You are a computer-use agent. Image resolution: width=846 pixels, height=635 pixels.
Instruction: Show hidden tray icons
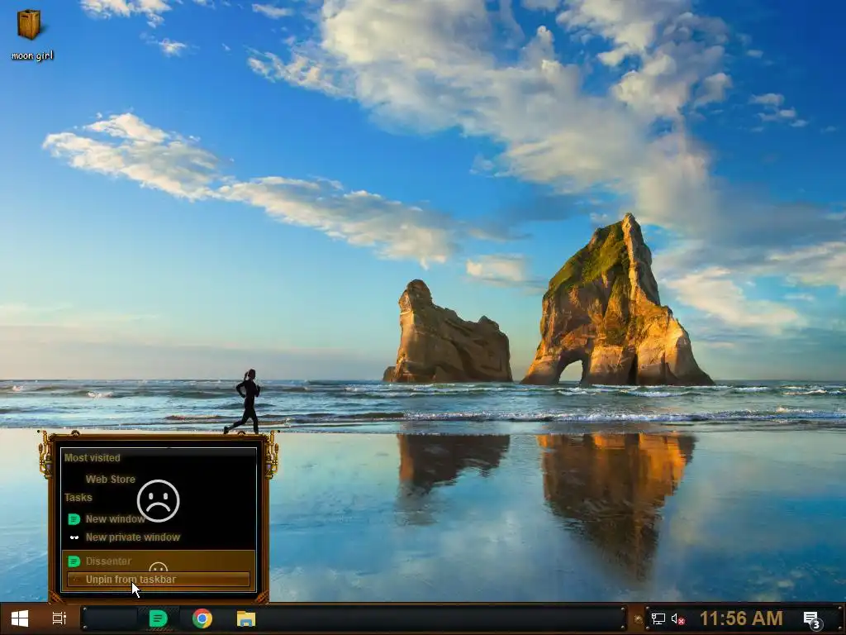click(x=638, y=619)
